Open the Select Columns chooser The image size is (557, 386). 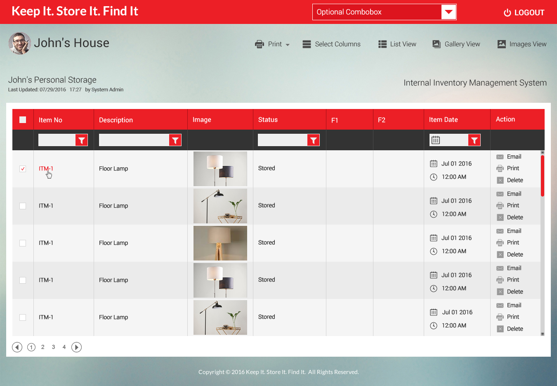(x=332, y=44)
